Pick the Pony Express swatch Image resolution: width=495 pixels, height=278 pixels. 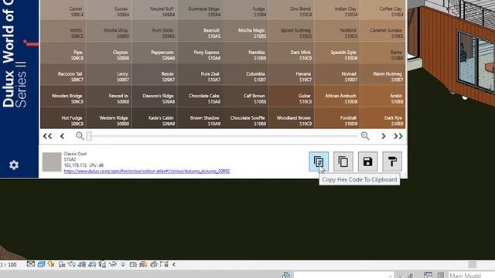point(200,53)
